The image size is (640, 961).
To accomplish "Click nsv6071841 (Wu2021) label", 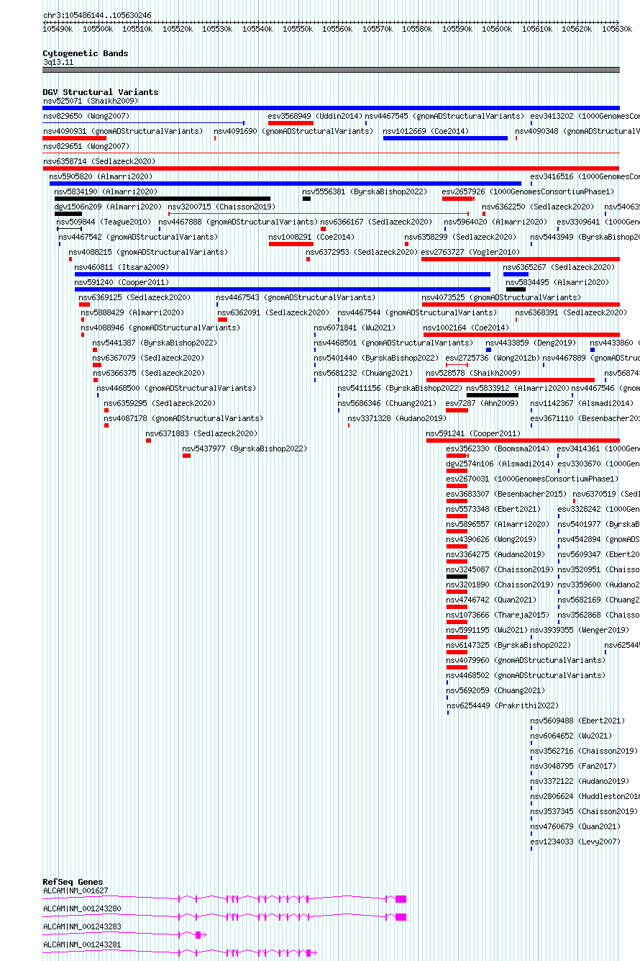I will pyautogui.click(x=355, y=328).
